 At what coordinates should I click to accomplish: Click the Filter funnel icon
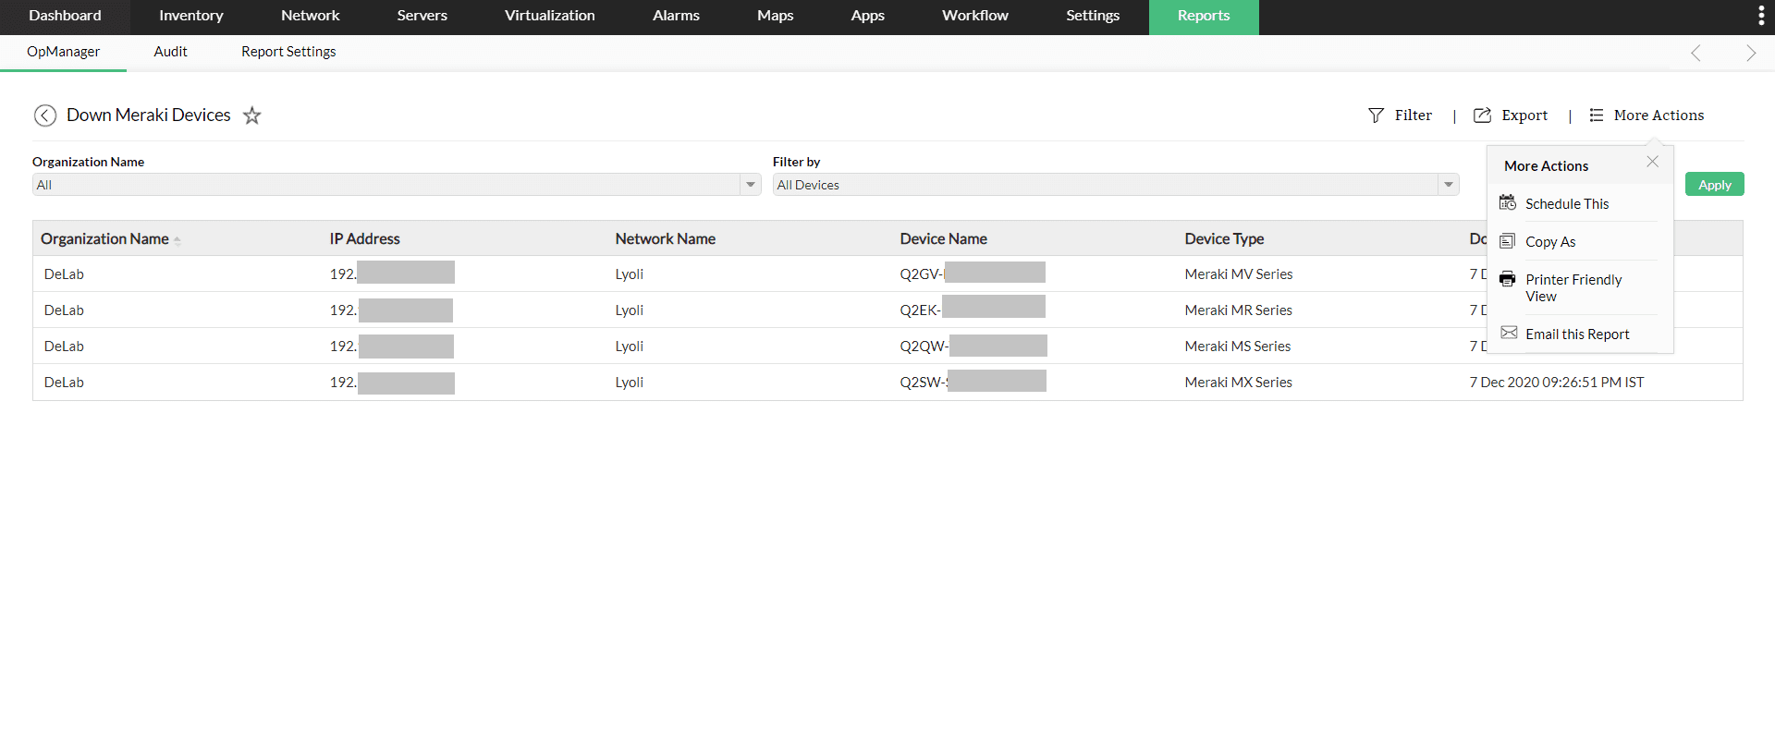(1376, 116)
